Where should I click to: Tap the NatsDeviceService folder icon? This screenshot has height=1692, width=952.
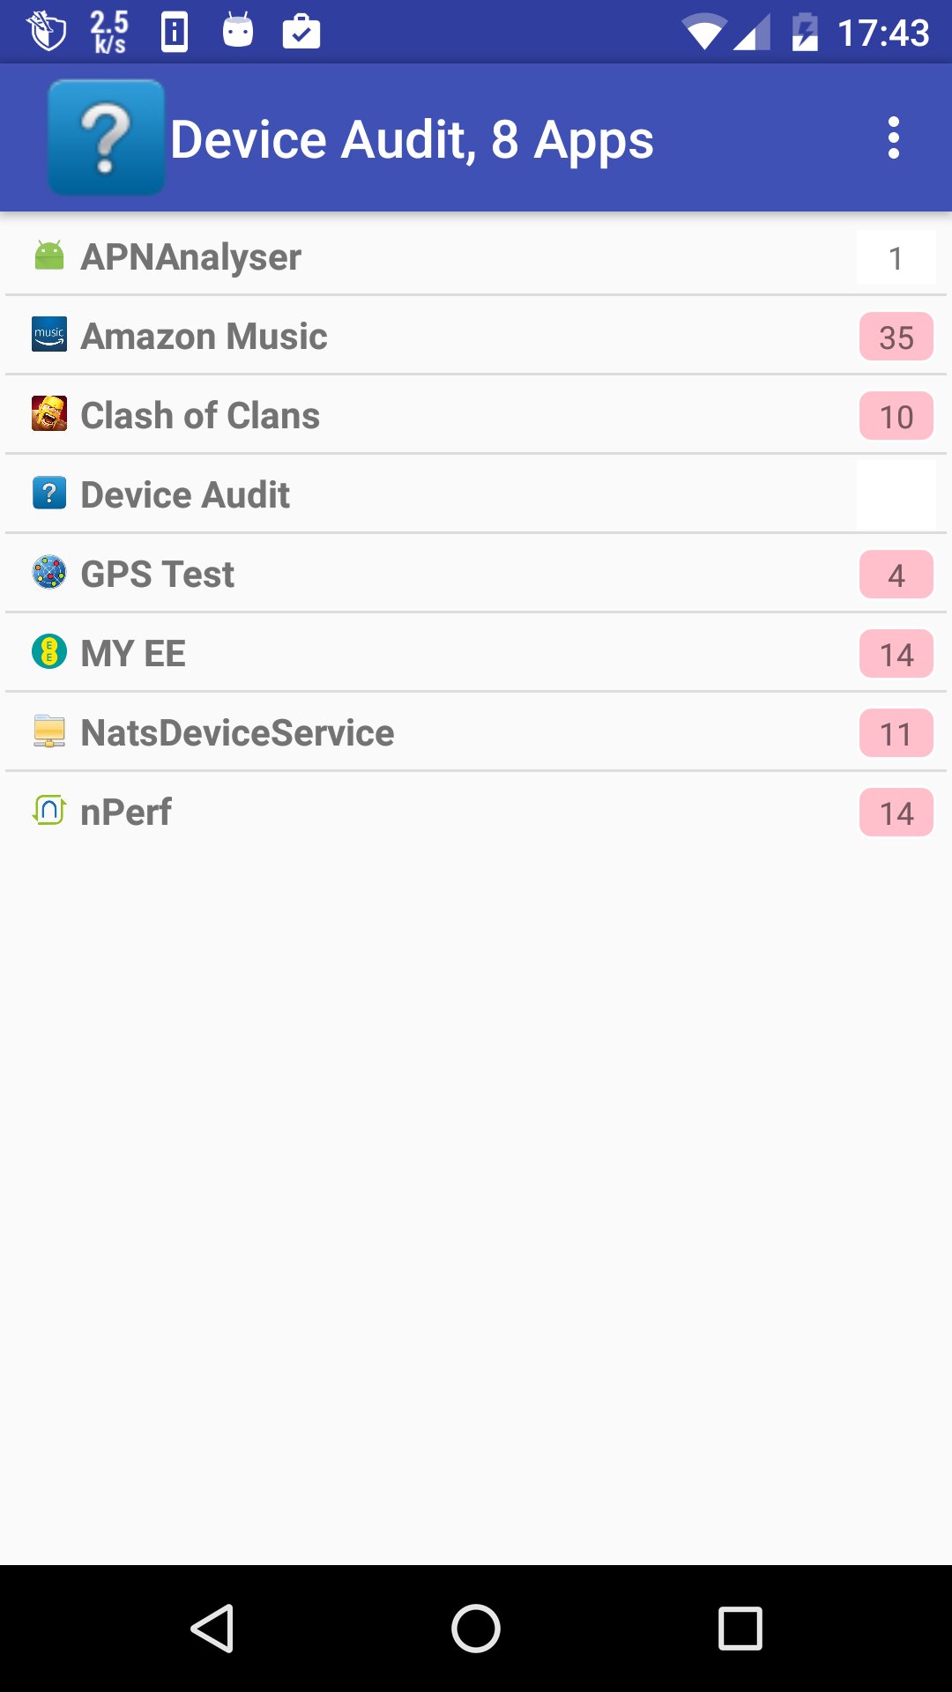[48, 731]
